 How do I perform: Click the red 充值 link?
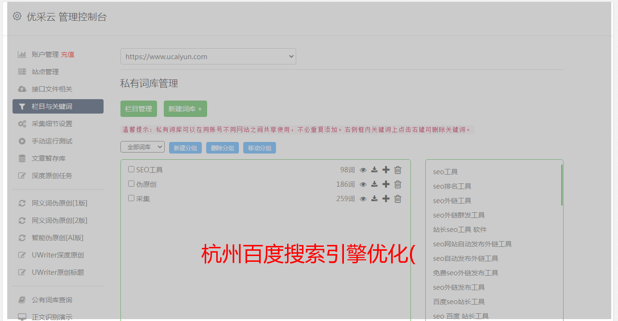(67, 54)
